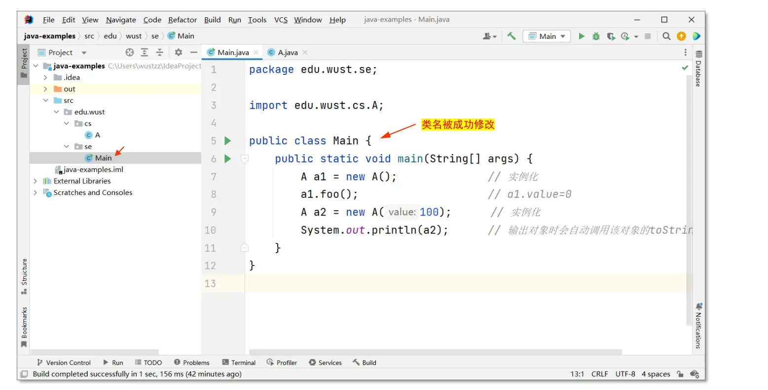Open the File menu
This screenshot has height=390, width=768.
[49, 20]
